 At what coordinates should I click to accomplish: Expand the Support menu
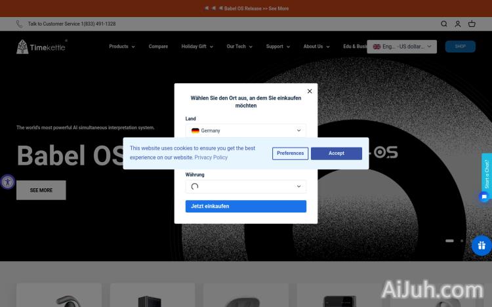point(277,47)
